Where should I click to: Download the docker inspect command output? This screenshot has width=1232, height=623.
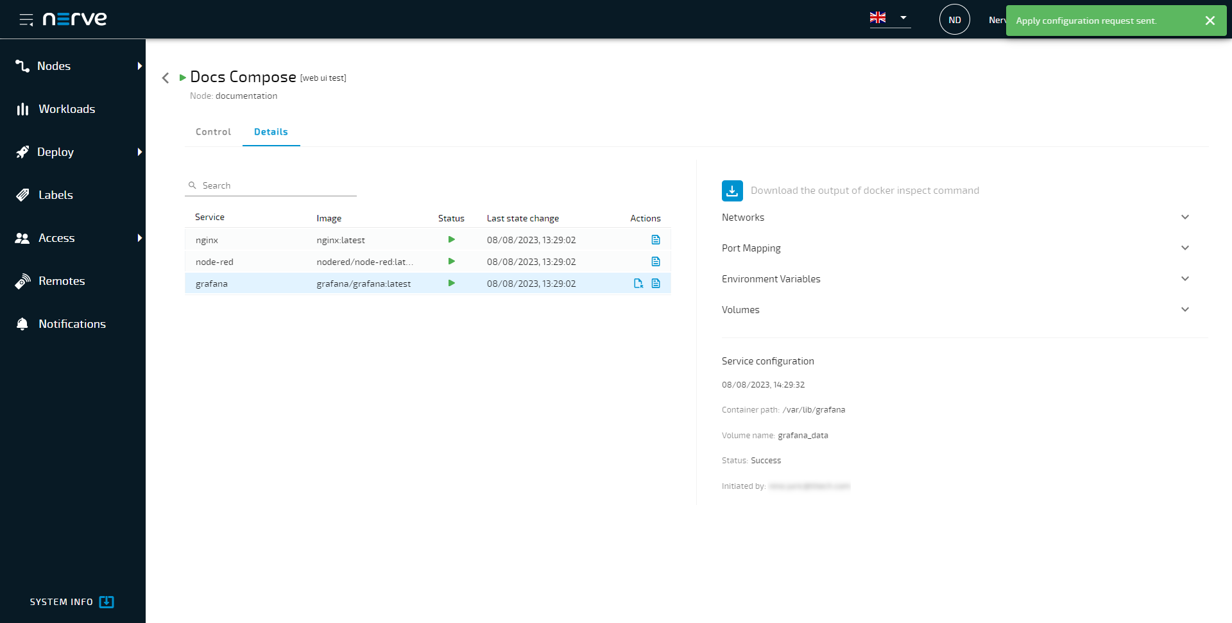[x=732, y=191]
